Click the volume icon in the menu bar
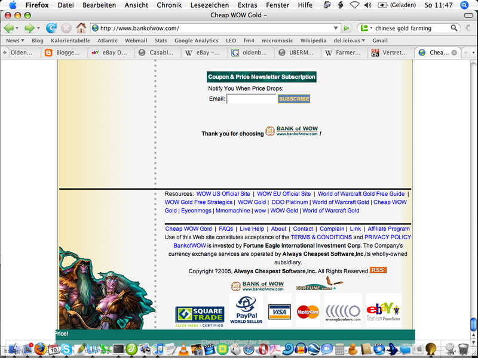Image resolution: width=478 pixels, height=358 pixels. [x=368, y=5]
